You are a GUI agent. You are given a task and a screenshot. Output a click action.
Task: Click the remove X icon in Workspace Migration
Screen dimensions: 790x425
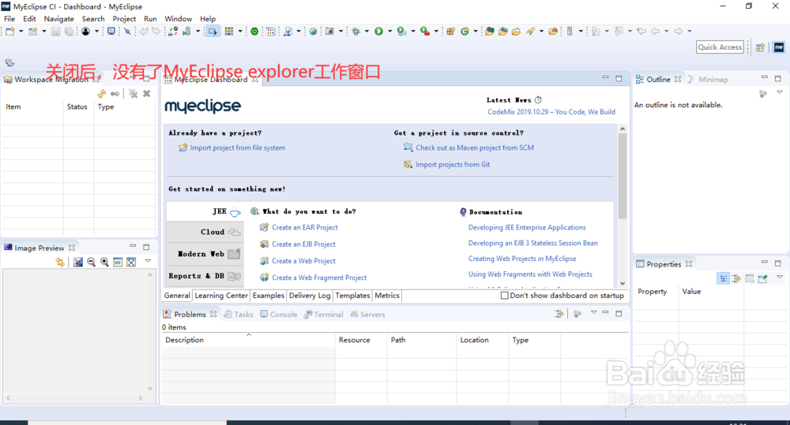click(147, 94)
